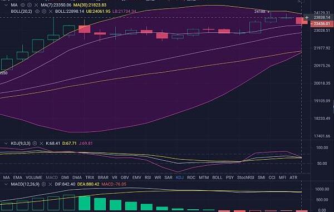Click the UB:24061.95 upper band value
The image size is (334, 212).
pyautogui.click(x=98, y=11)
